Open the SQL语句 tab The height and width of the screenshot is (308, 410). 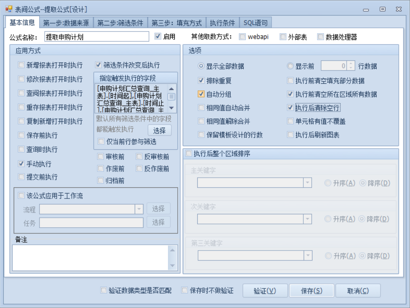tap(255, 23)
